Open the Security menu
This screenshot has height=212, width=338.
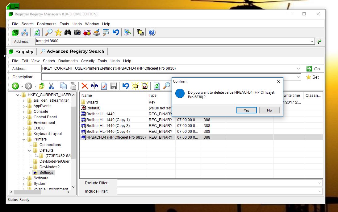(x=88, y=61)
